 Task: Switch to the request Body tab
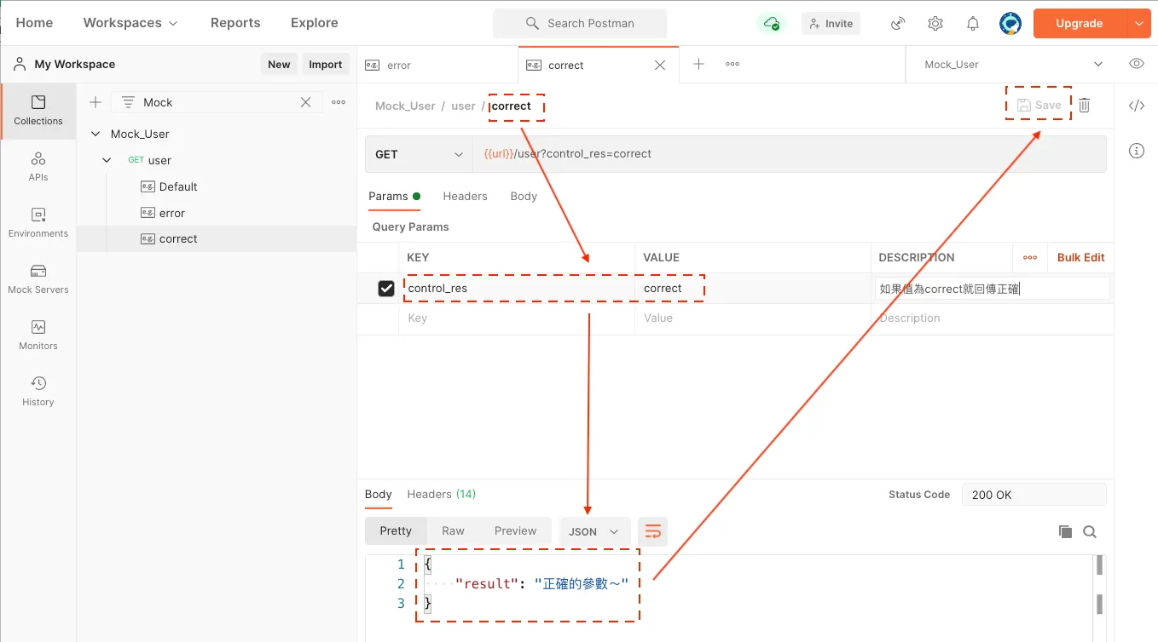tap(524, 196)
